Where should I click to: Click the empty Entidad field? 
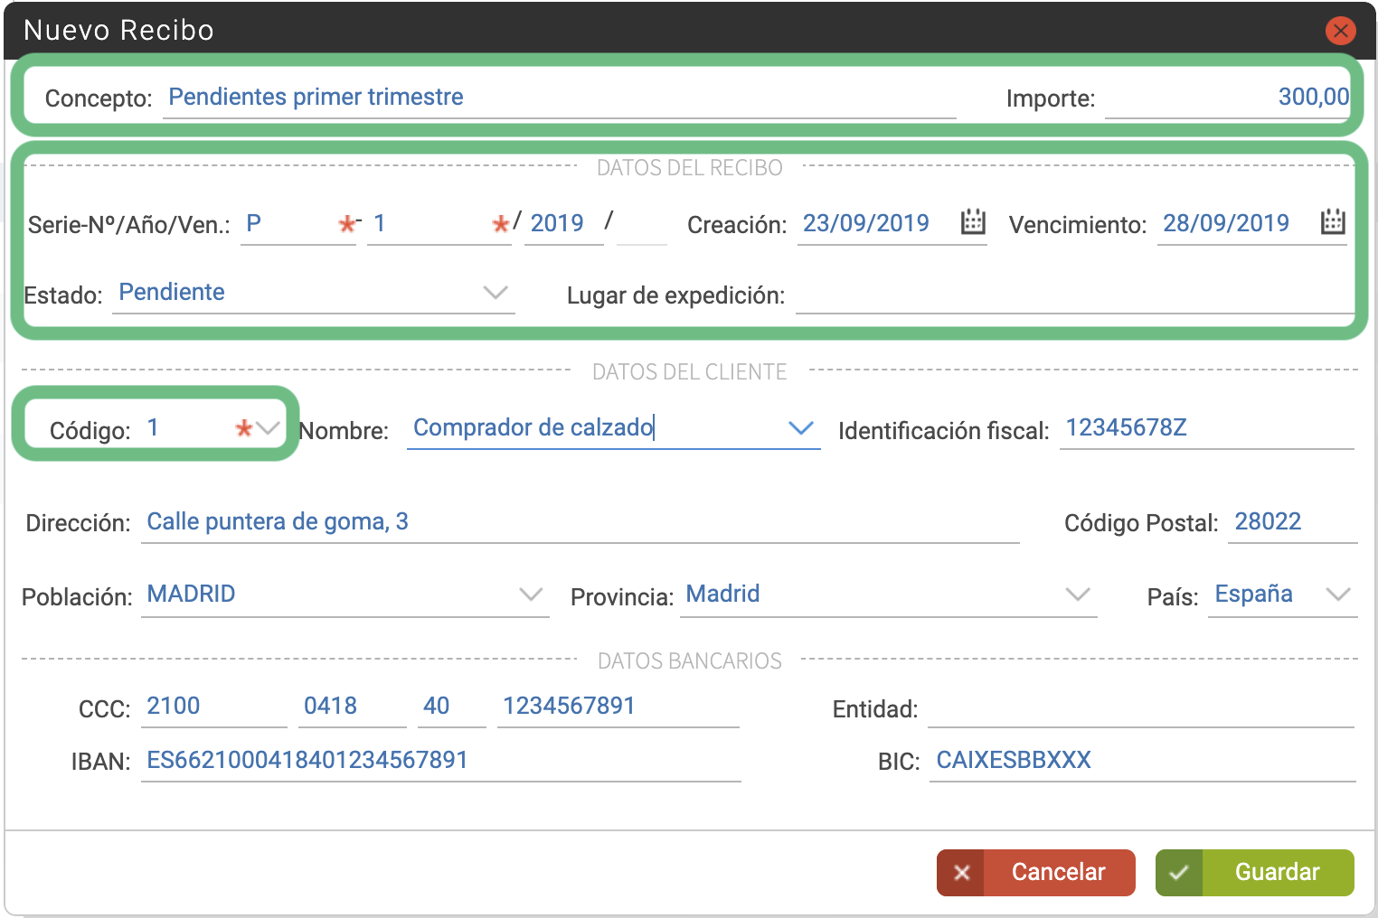click(1141, 708)
